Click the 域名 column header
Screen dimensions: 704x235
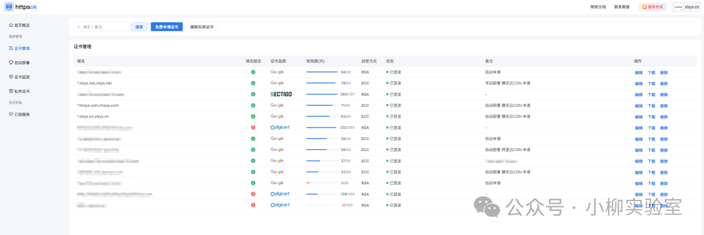click(x=81, y=61)
